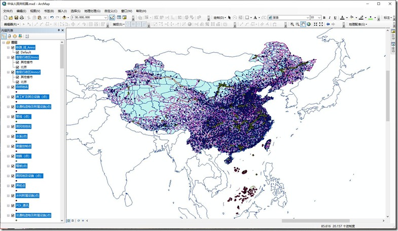Uncheck the 自然地名 layer checkbox
Viewport: 398px width, 231px height.
coord(13,87)
